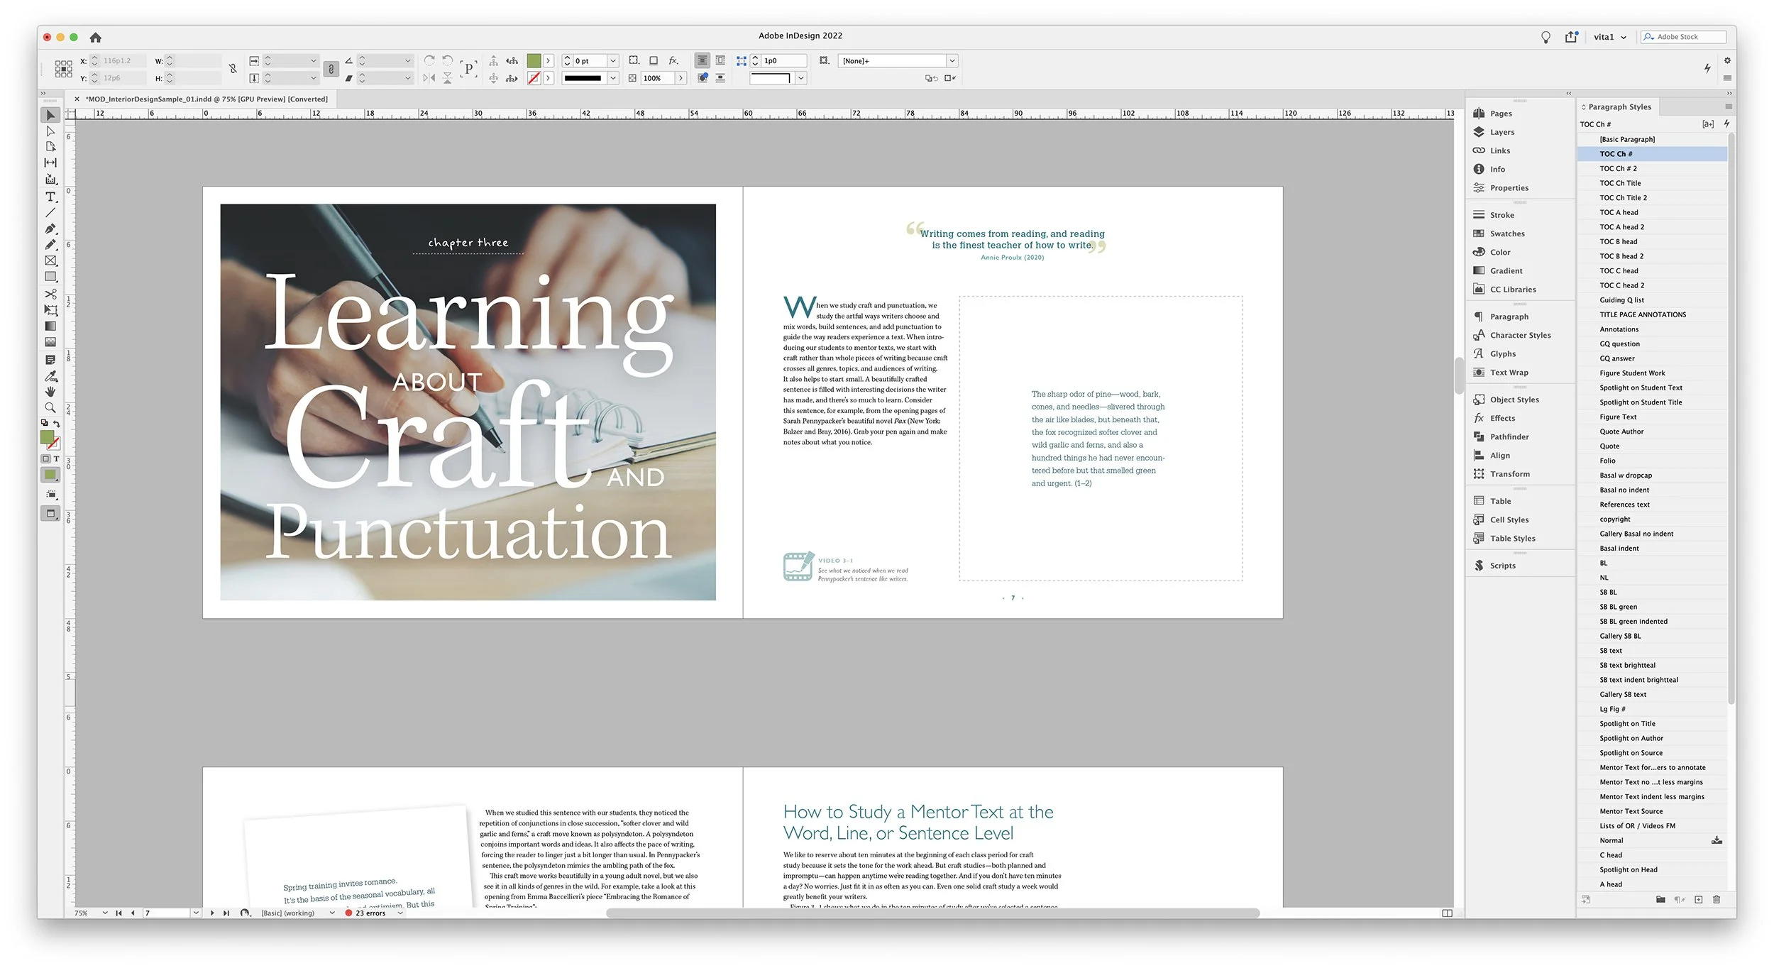Select the Zoom tool
The image size is (1774, 968).
pyautogui.click(x=50, y=408)
